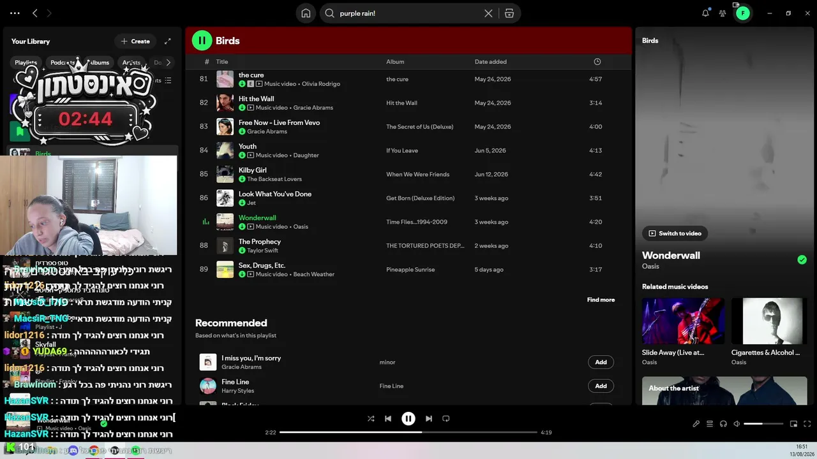Screen dimensions: 817x459
Task: Clear the search field text
Action: (488, 13)
